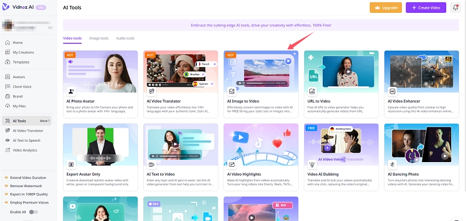Click the Video Analytics sidebar icon
The height and width of the screenshot is (221, 466).
[x=8, y=150]
